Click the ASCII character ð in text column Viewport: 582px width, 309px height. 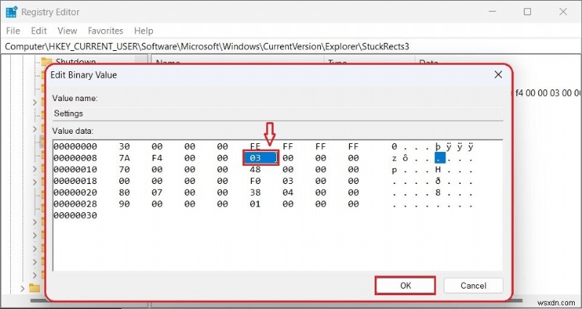coord(438,181)
